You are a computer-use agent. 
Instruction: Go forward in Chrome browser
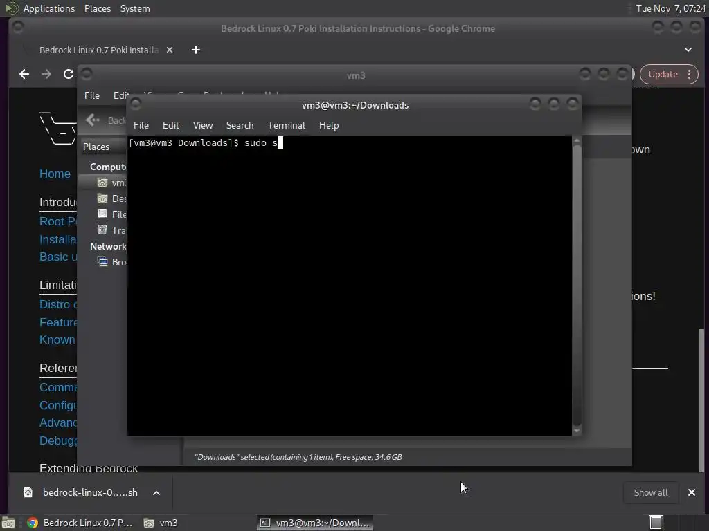46,74
